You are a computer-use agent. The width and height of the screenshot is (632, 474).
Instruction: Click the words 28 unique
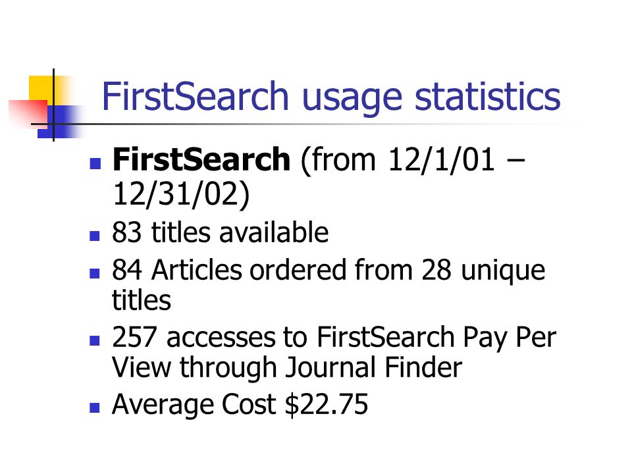(x=483, y=271)
